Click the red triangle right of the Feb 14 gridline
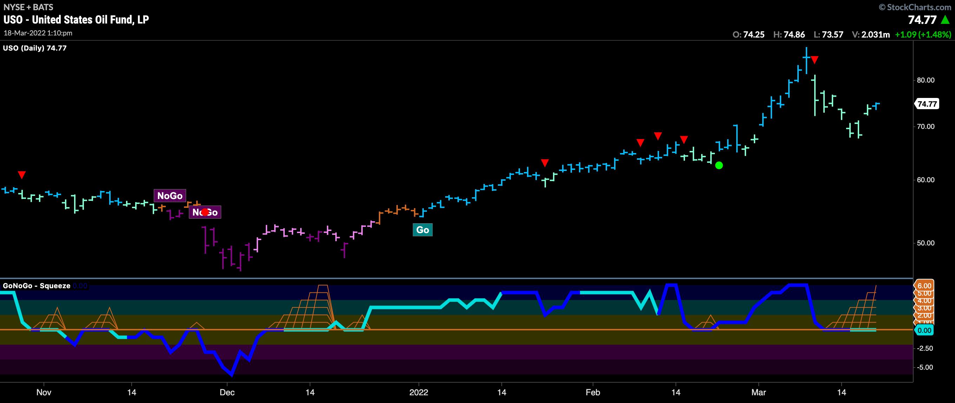 (684, 140)
